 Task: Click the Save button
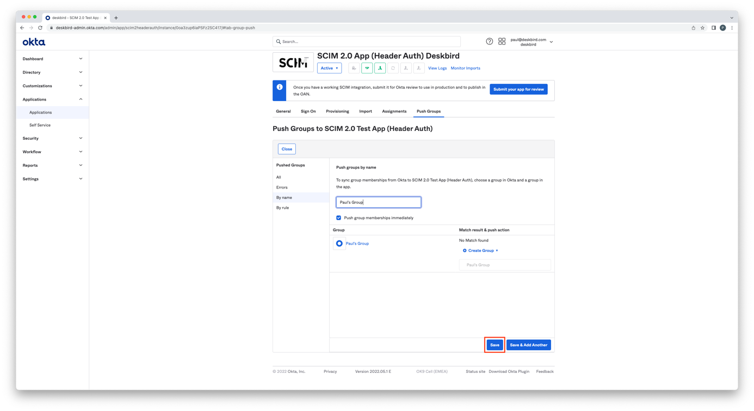(494, 345)
